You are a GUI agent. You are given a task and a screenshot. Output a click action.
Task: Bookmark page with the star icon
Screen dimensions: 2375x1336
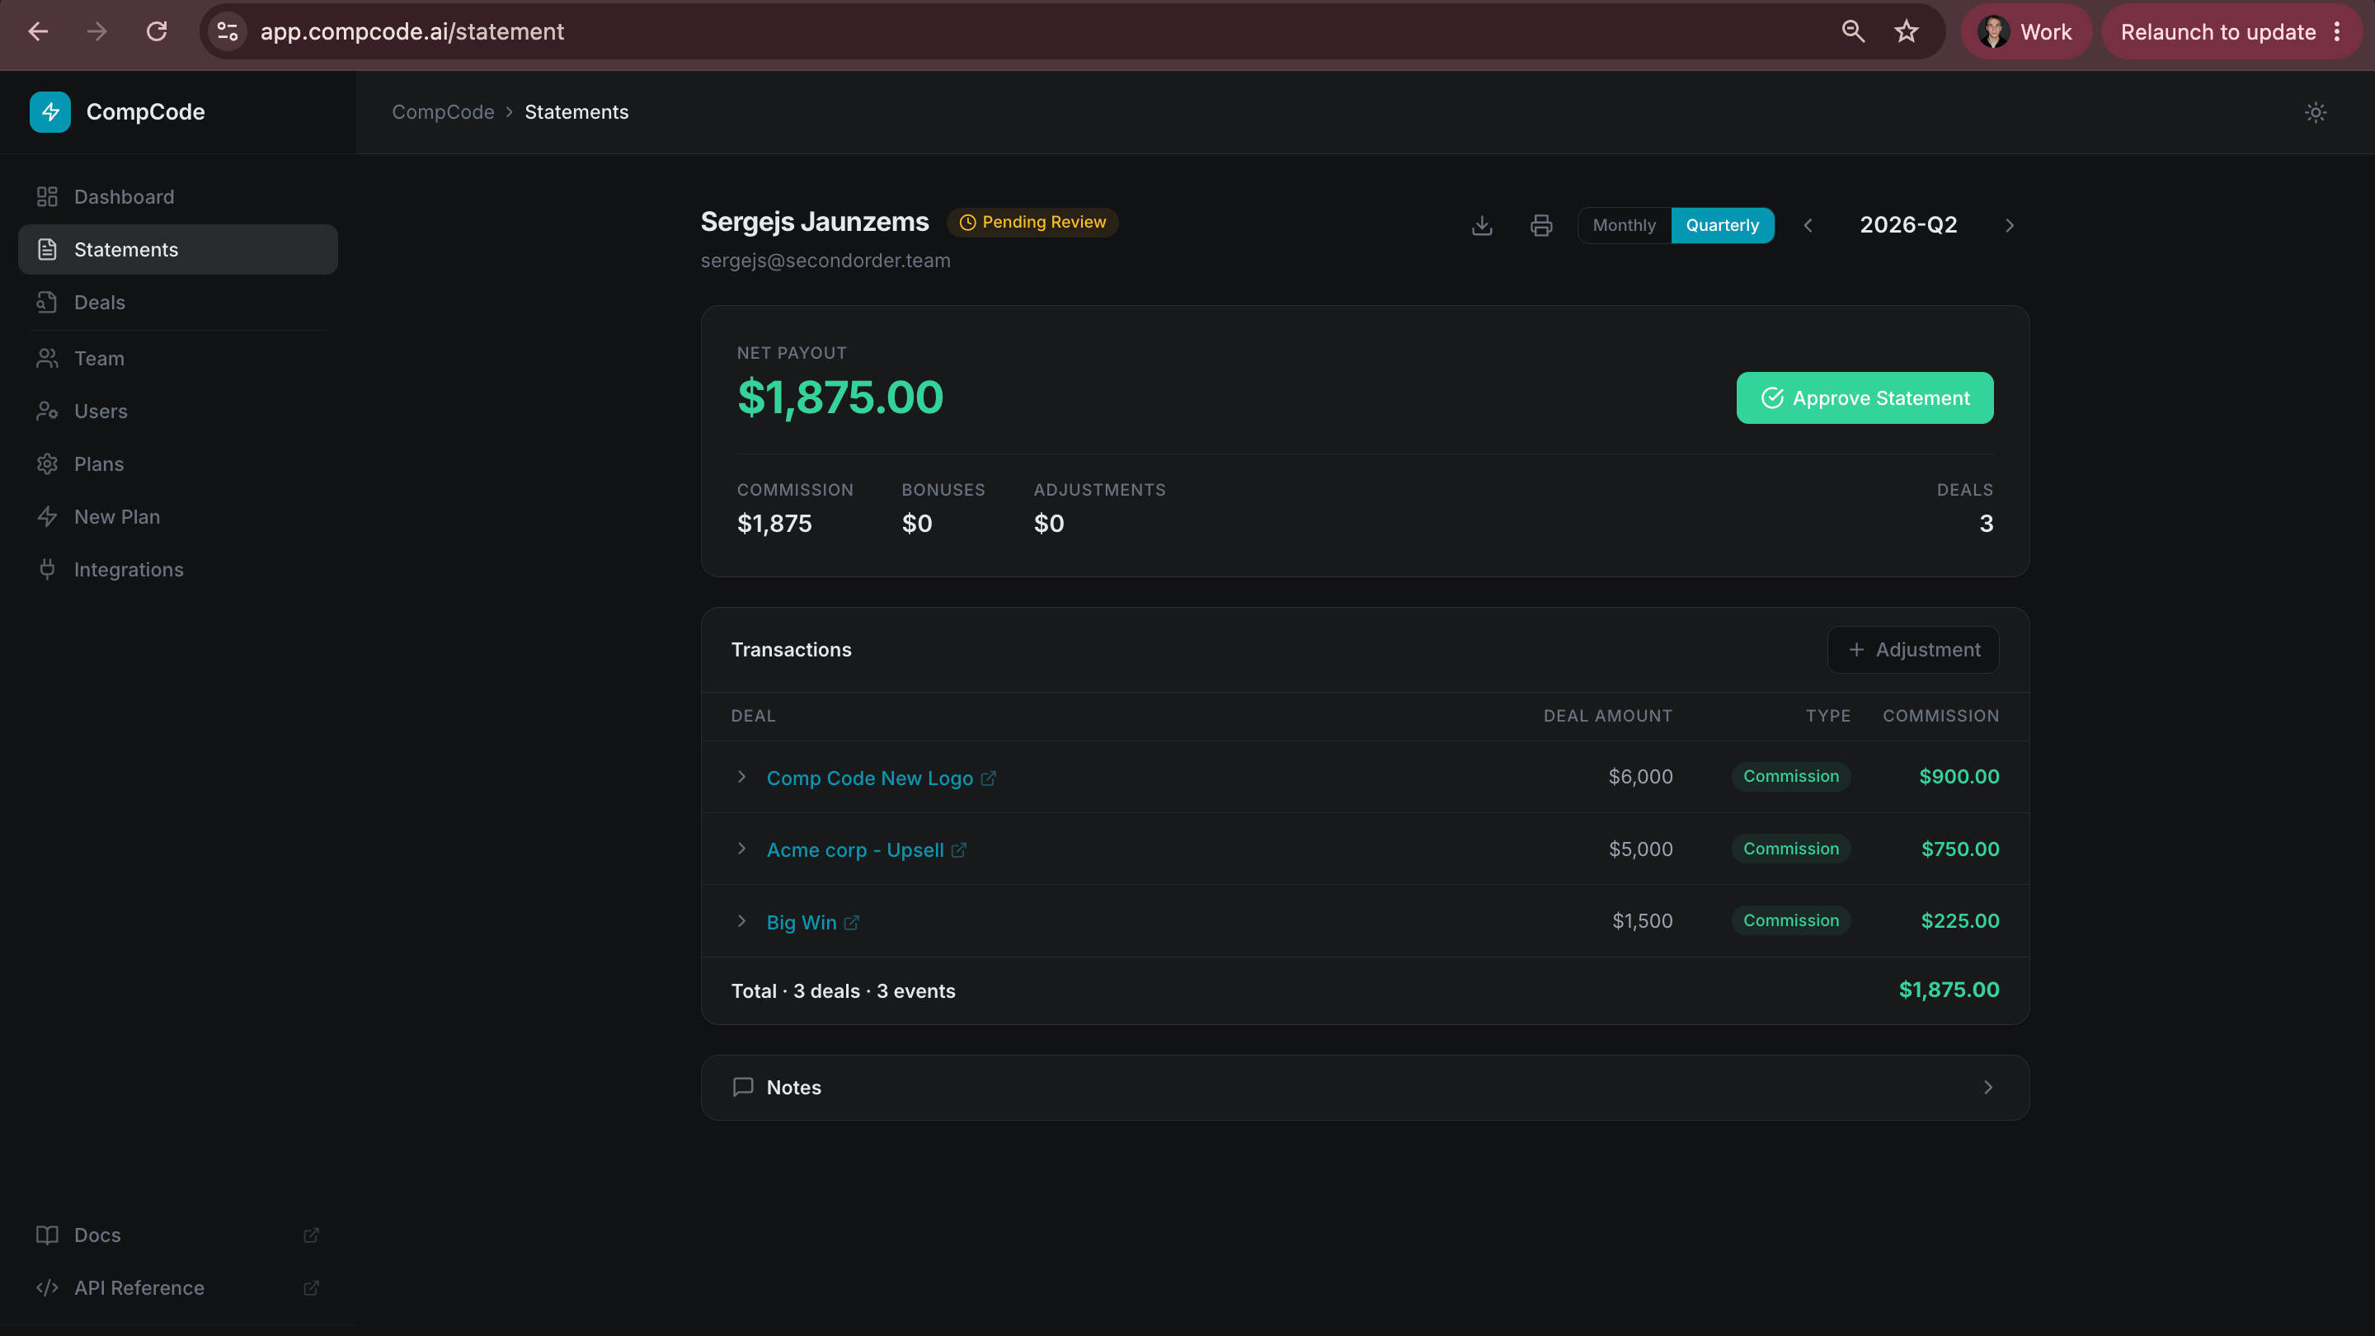click(x=1906, y=31)
